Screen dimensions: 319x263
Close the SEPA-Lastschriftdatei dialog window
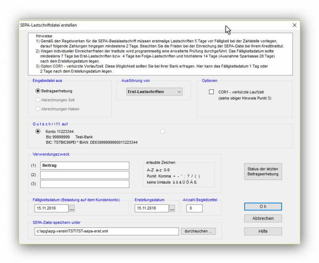tap(294, 25)
